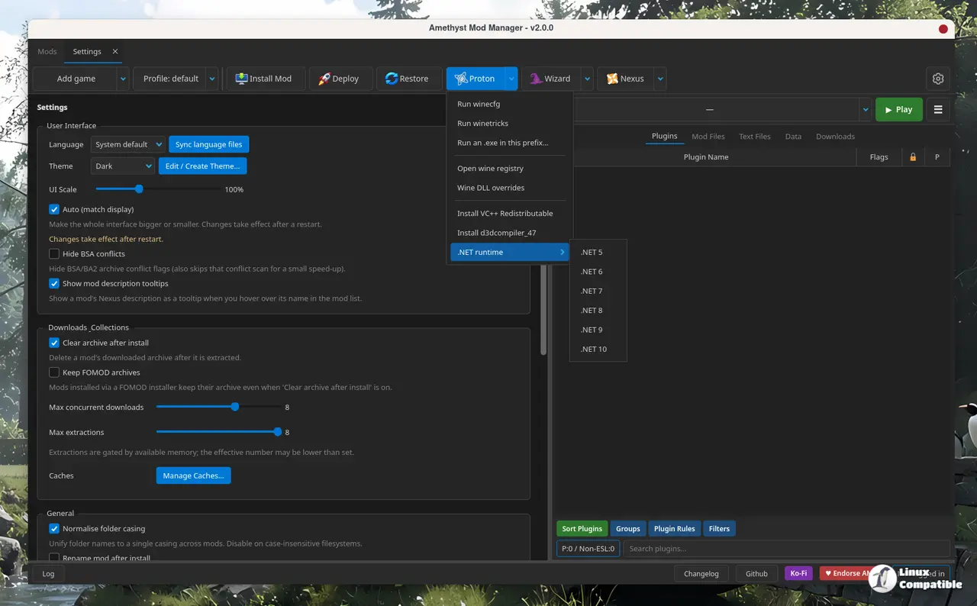Open the Log button

(48, 574)
